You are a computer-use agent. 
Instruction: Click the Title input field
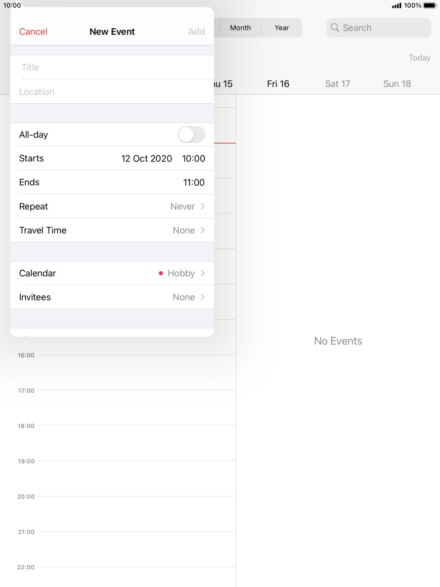coord(112,67)
